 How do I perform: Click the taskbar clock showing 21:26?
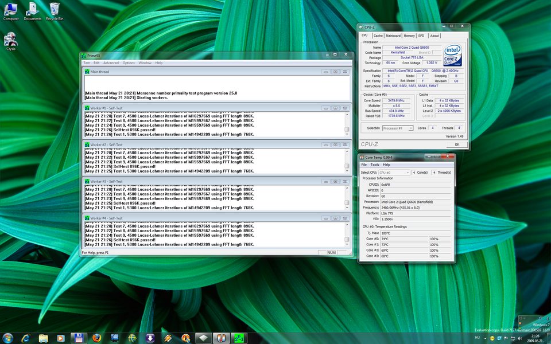pyautogui.click(x=535, y=338)
